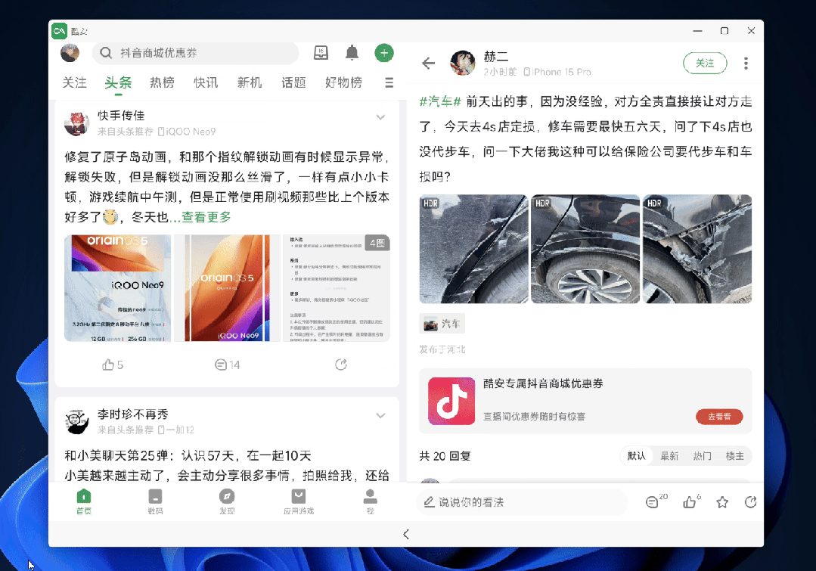The width and height of the screenshot is (816, 571).
Task: Select the 话题 tab
Action: pyautogui.click(x=293, y=82)
